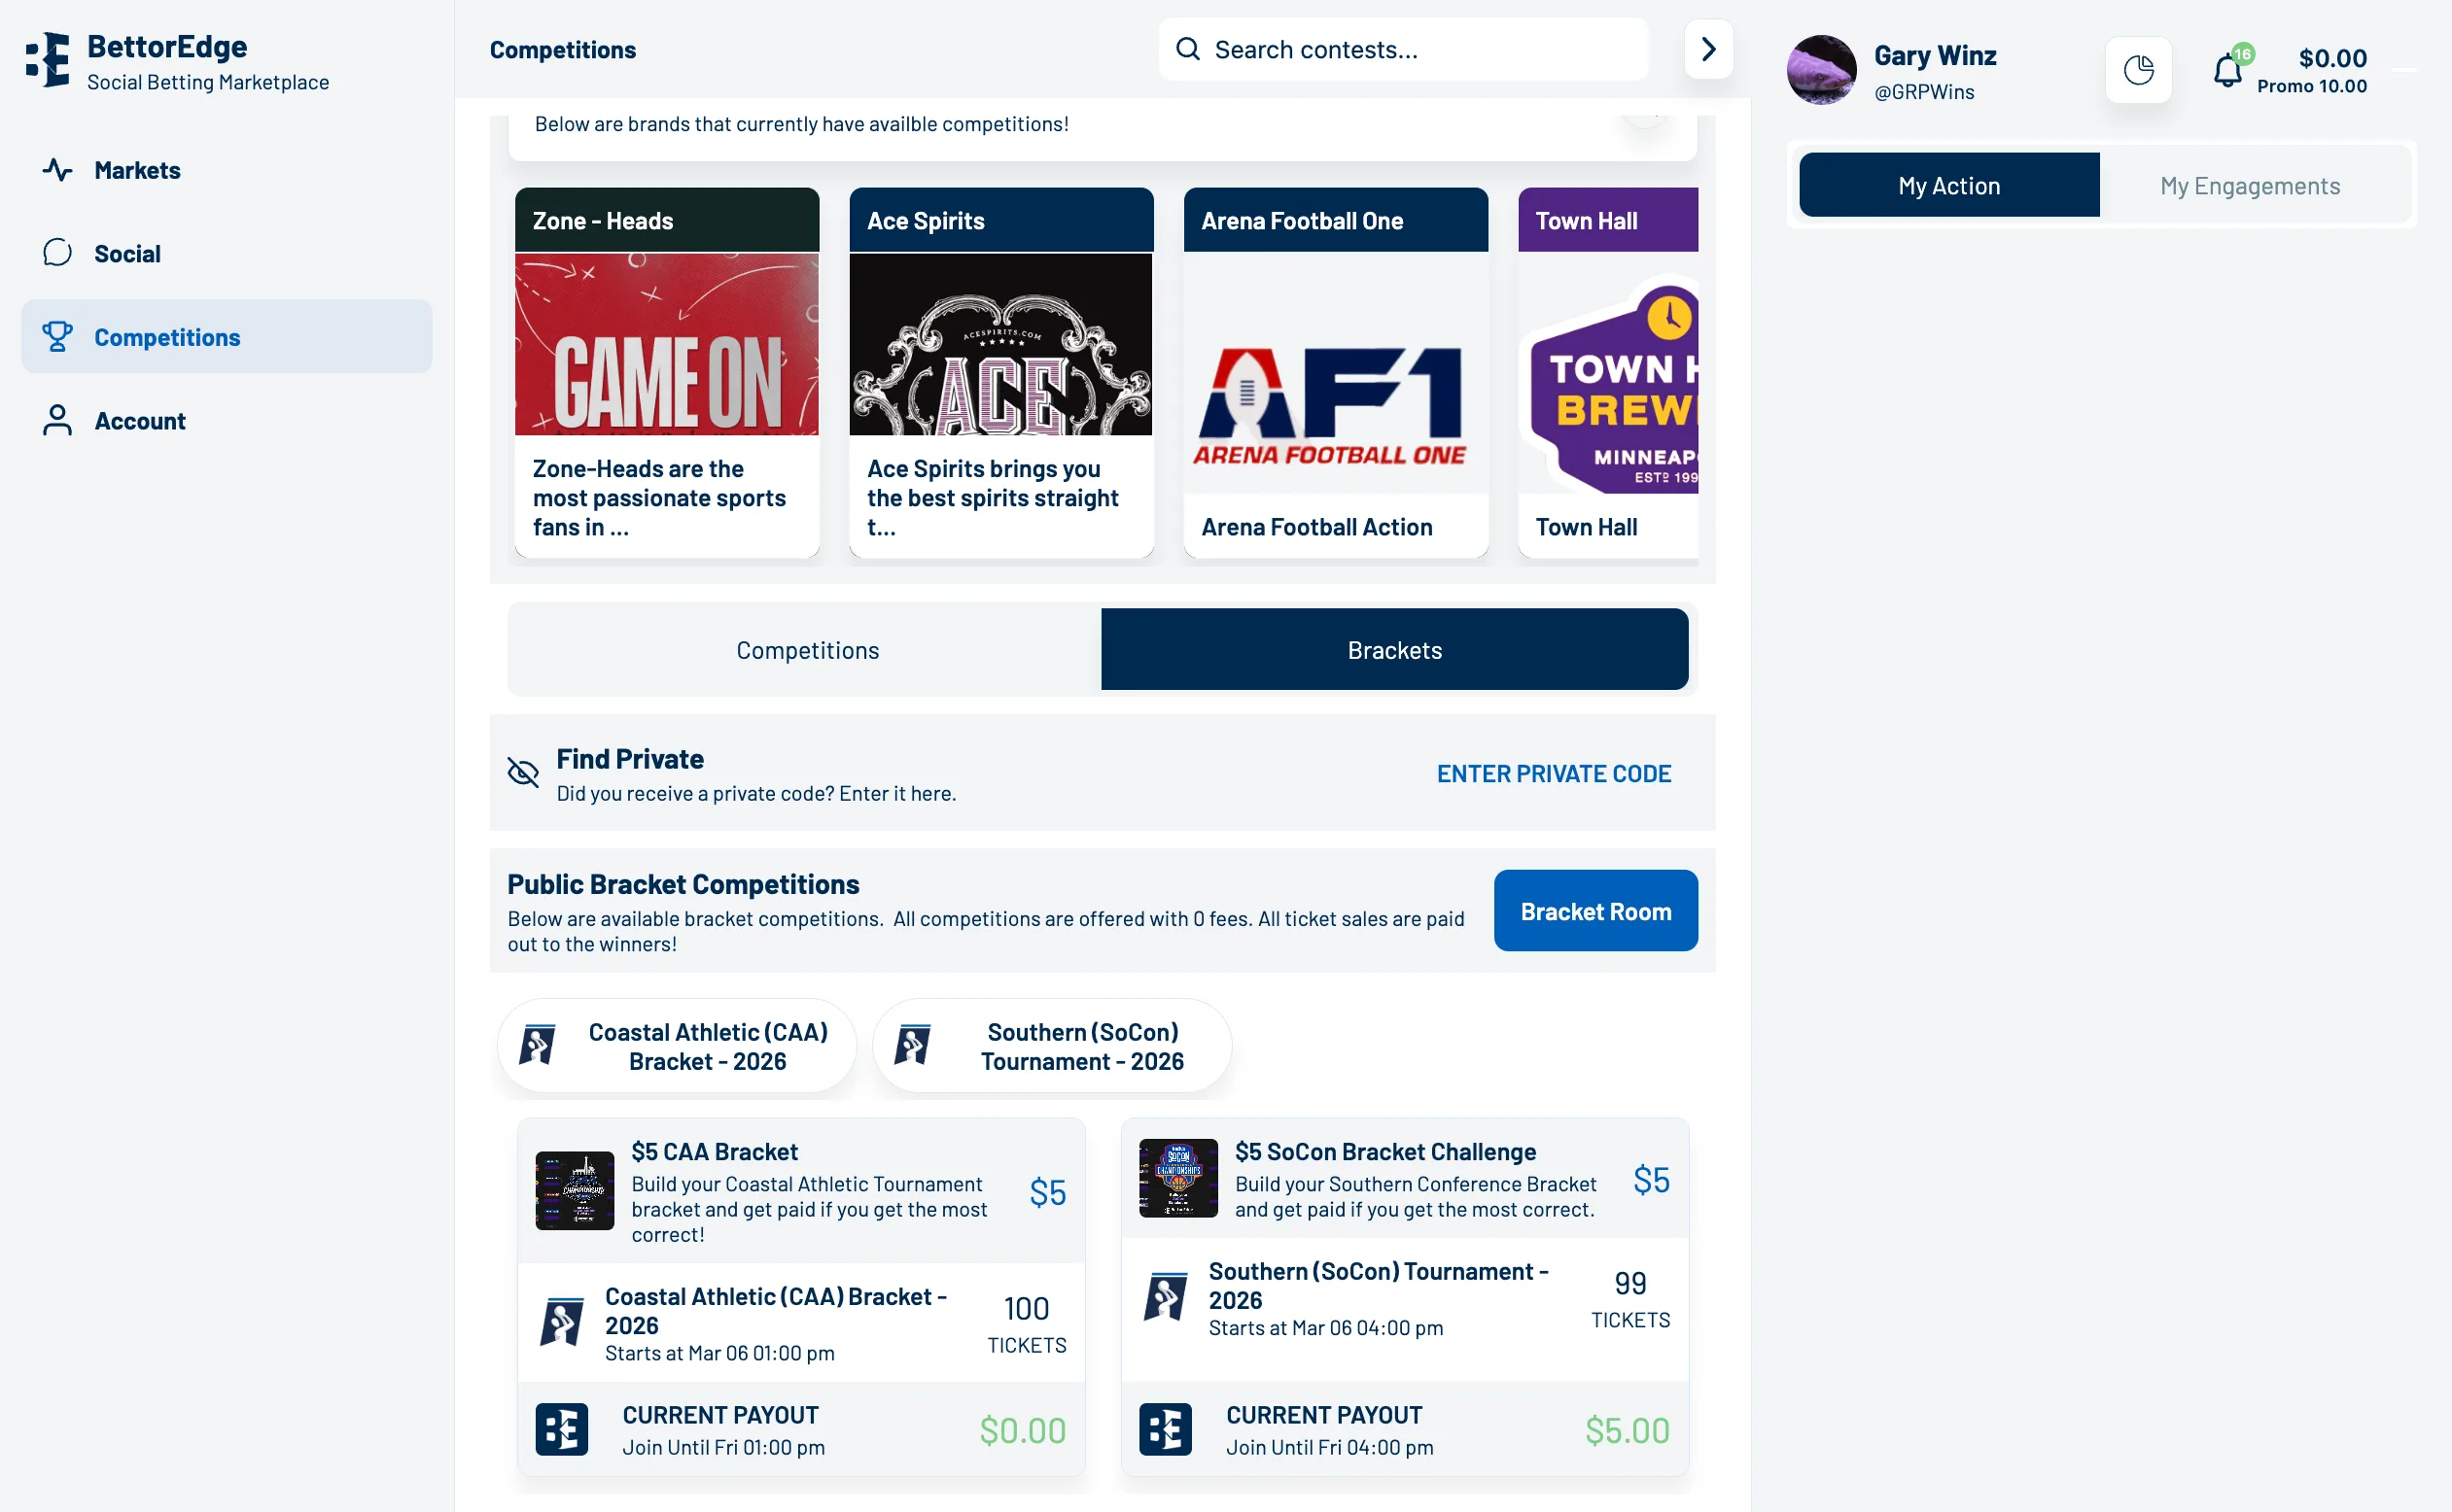Click NCAA icon in Coastal Athletic chip

[538, 1046]
